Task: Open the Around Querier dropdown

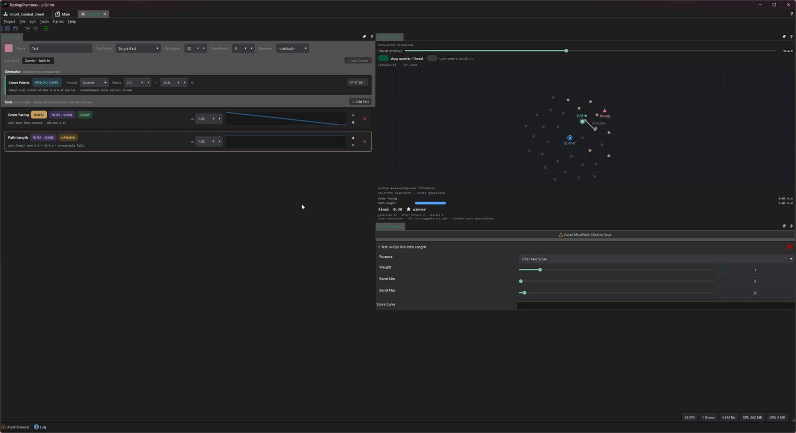Action: pyautogui.click(x=94, y=83)
